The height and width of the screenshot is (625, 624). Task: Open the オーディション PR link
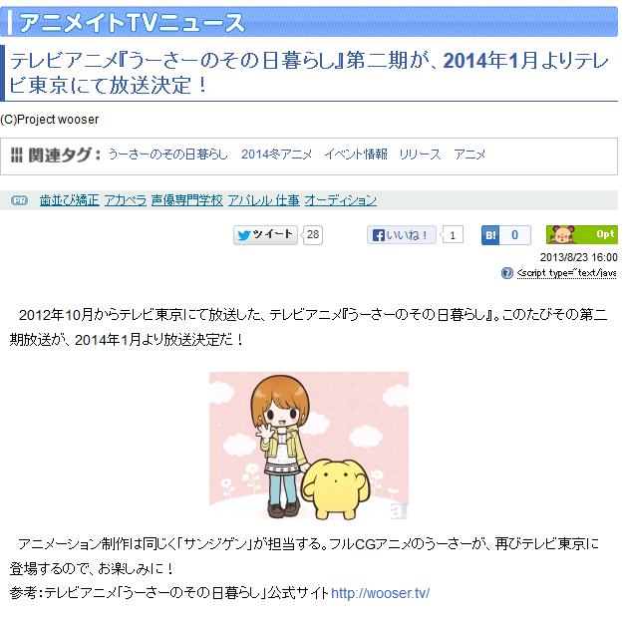341,200
